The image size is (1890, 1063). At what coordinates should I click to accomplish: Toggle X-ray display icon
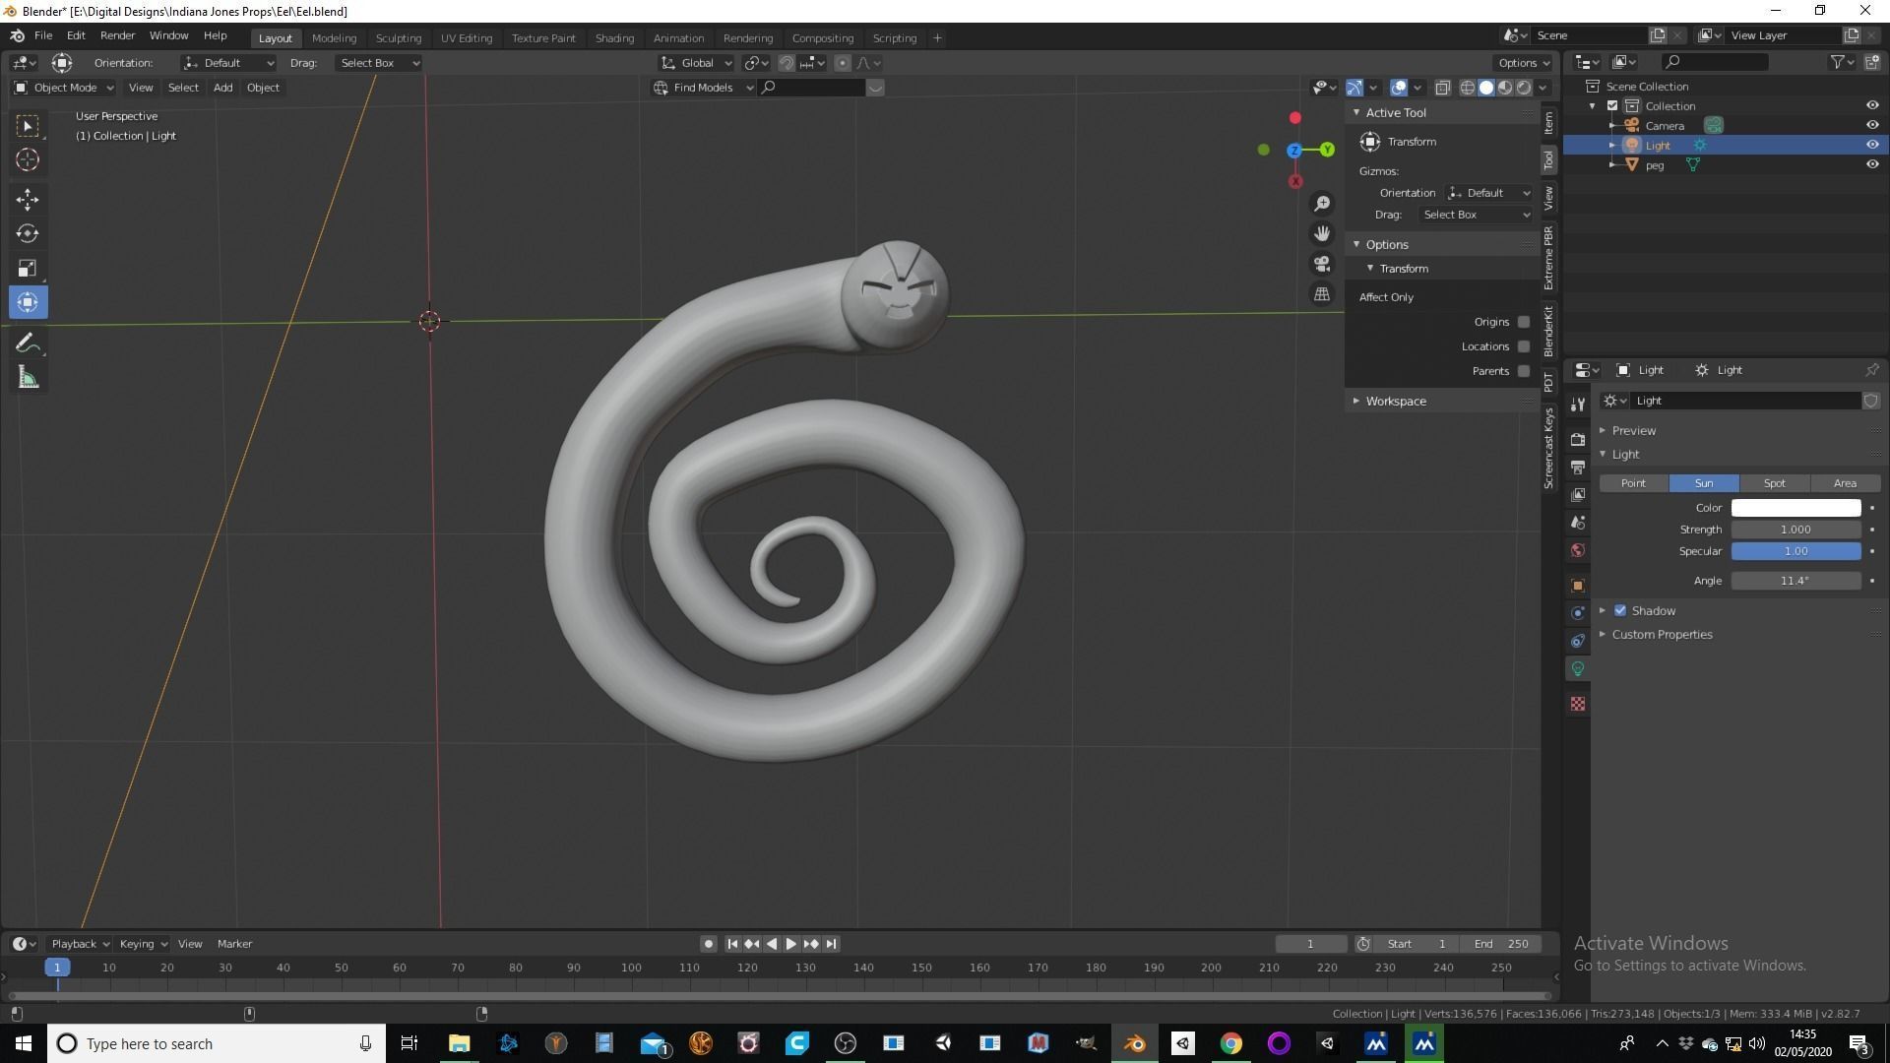pos(1442,88)
